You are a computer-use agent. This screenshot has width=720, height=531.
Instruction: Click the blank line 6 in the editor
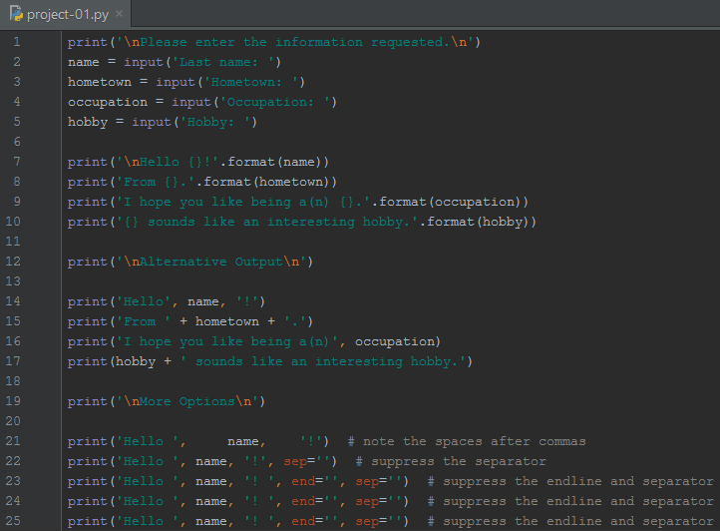coord(299,142)
